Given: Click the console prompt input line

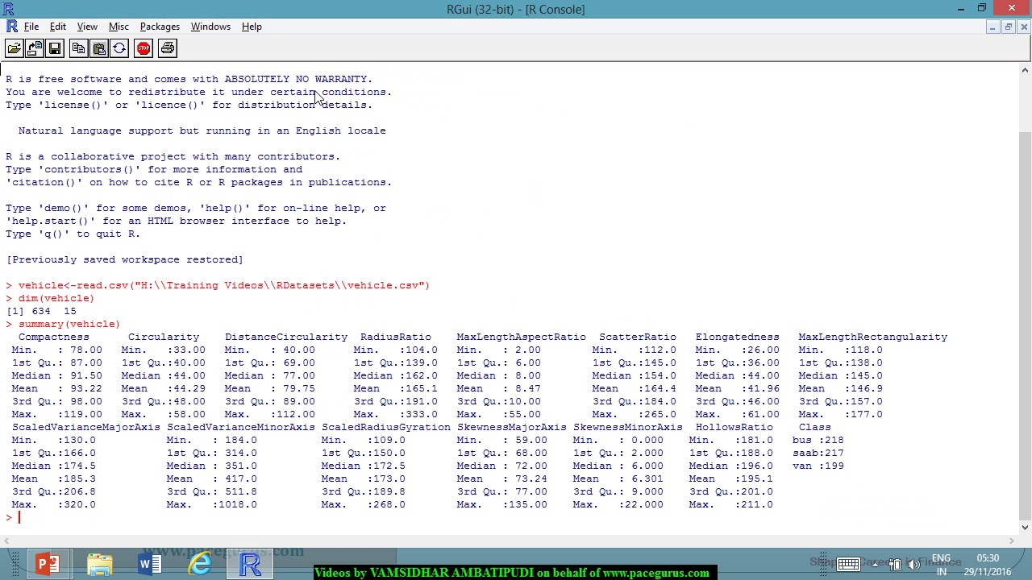Looking at the screenshot, I should click(509, 517).
